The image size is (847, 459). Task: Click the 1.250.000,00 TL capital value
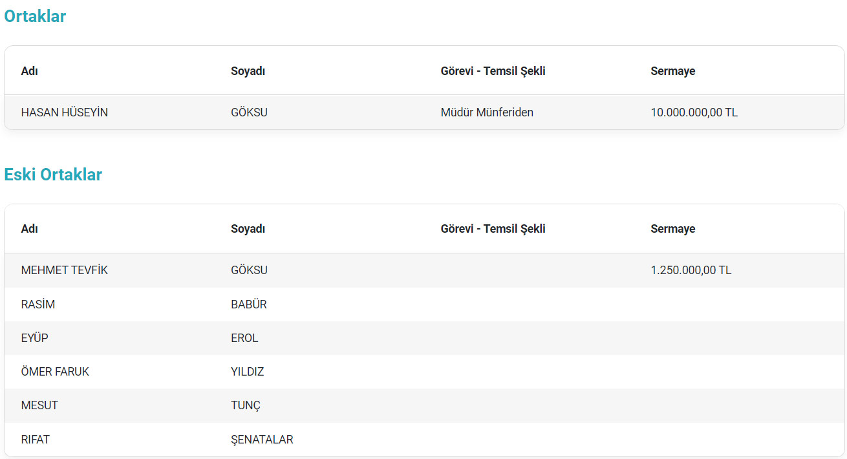[x=691, y=270]
